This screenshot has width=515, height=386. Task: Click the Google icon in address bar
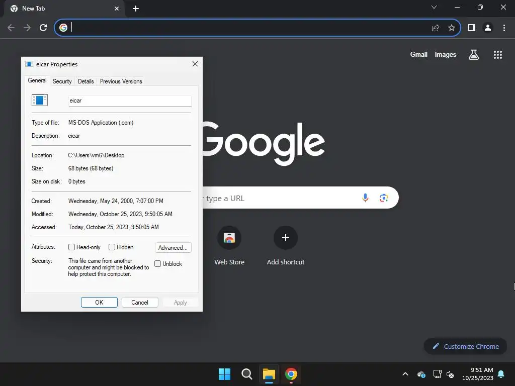pyautogui.click(x=63, y=28)
